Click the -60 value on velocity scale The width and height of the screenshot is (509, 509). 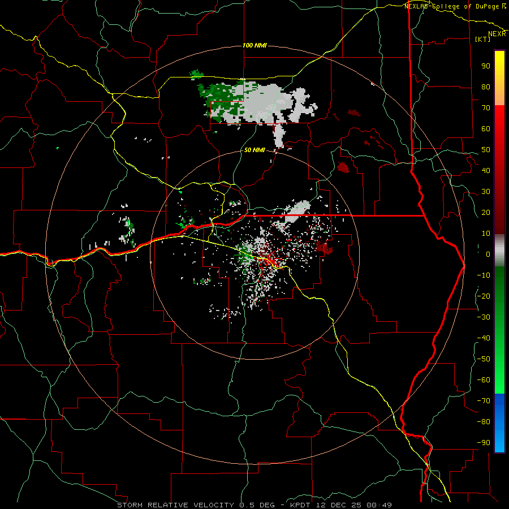484,380
